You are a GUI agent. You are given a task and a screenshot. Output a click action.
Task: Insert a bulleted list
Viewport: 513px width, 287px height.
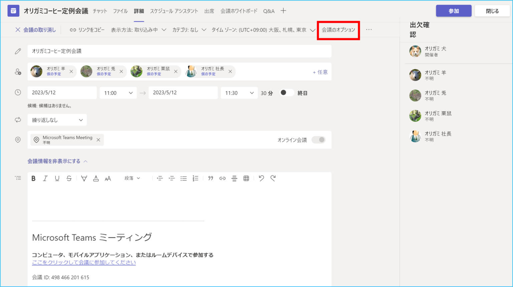point(184,178)
